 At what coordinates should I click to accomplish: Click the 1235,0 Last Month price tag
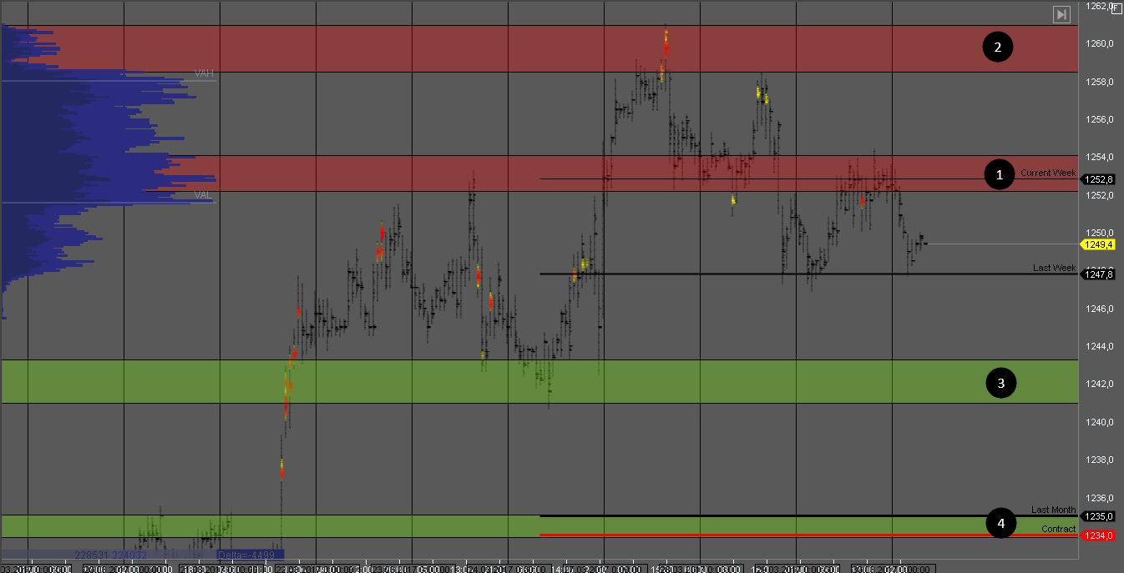(1098, 516)
